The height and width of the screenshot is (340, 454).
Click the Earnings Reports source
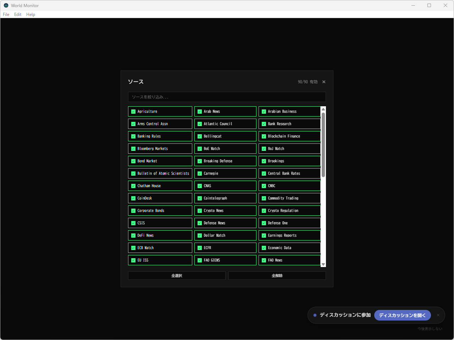coord(289,236)
